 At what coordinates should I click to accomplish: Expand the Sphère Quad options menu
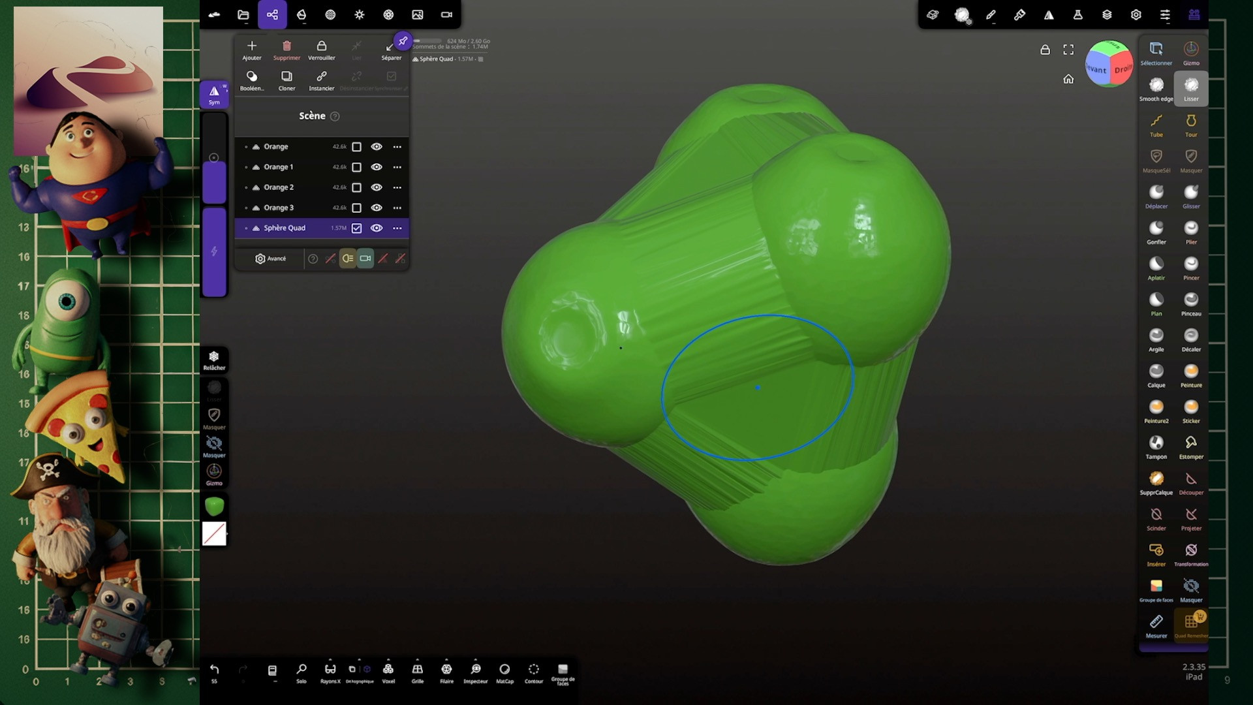click(x=397, y=228)
